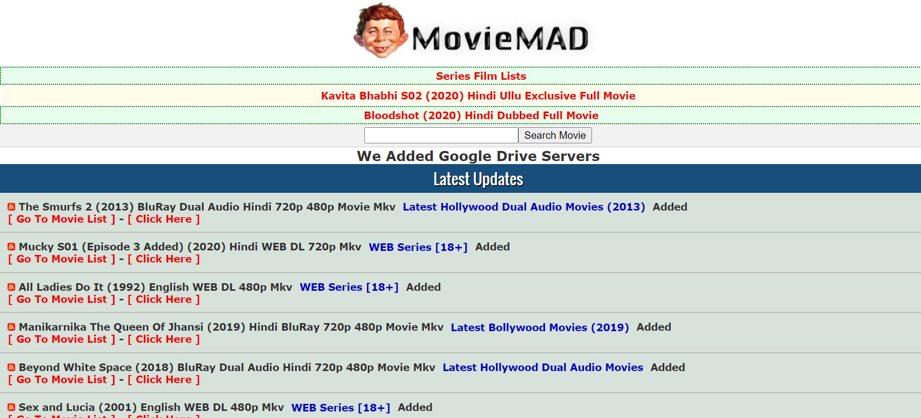Open Latest Hollywood Dual Audio Movies (2013) category
This screenshot has height=418, width=921.
[523, 207]
